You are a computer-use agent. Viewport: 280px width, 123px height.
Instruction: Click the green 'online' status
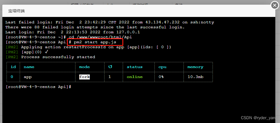tap(135, 77)
